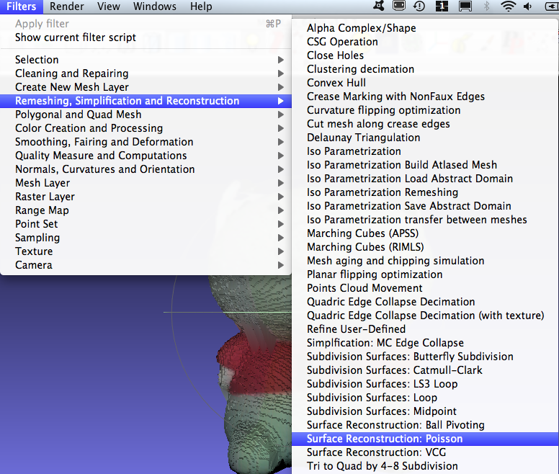Viewport: 559px width, 474px height.
Task: Expand the Selection submenu arrow
Action: click(x=281, y=60)
